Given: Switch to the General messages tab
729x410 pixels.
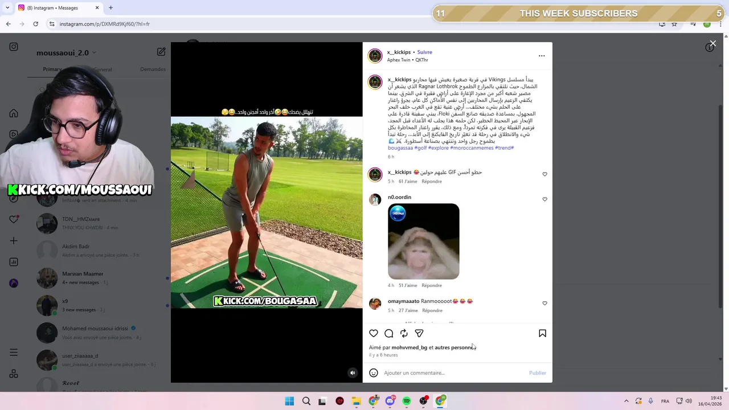Looking at the screenshot, I should coord(103,69).
